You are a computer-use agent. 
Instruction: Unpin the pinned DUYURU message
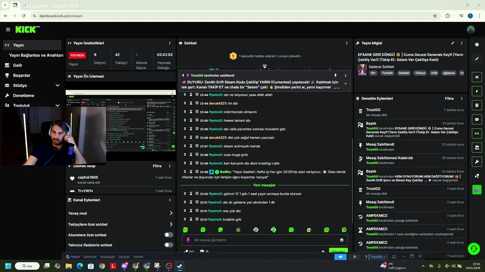click(335, 76)
